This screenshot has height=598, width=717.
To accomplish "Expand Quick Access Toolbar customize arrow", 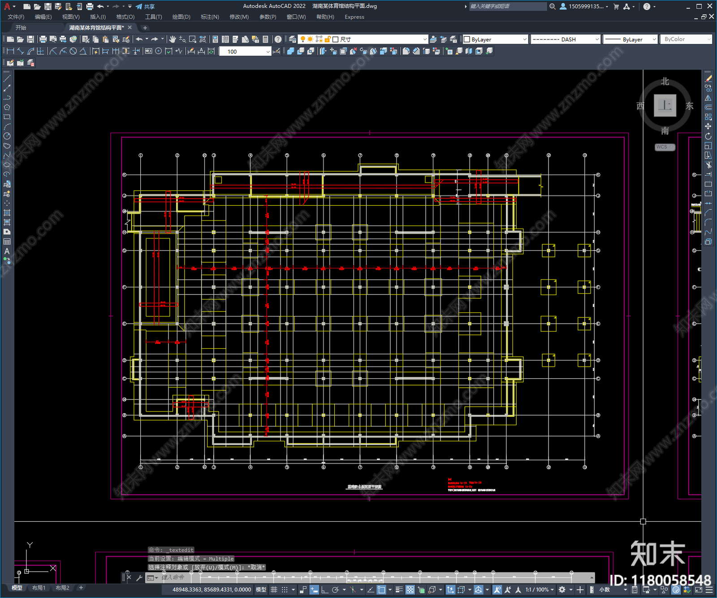I will click(x=130, y=6).
